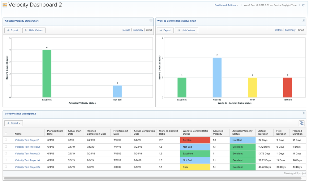Export the Work-to-Commit Ratio Status Chart
The width and height of the screenshot is (309, 182).
pos(165,30)
